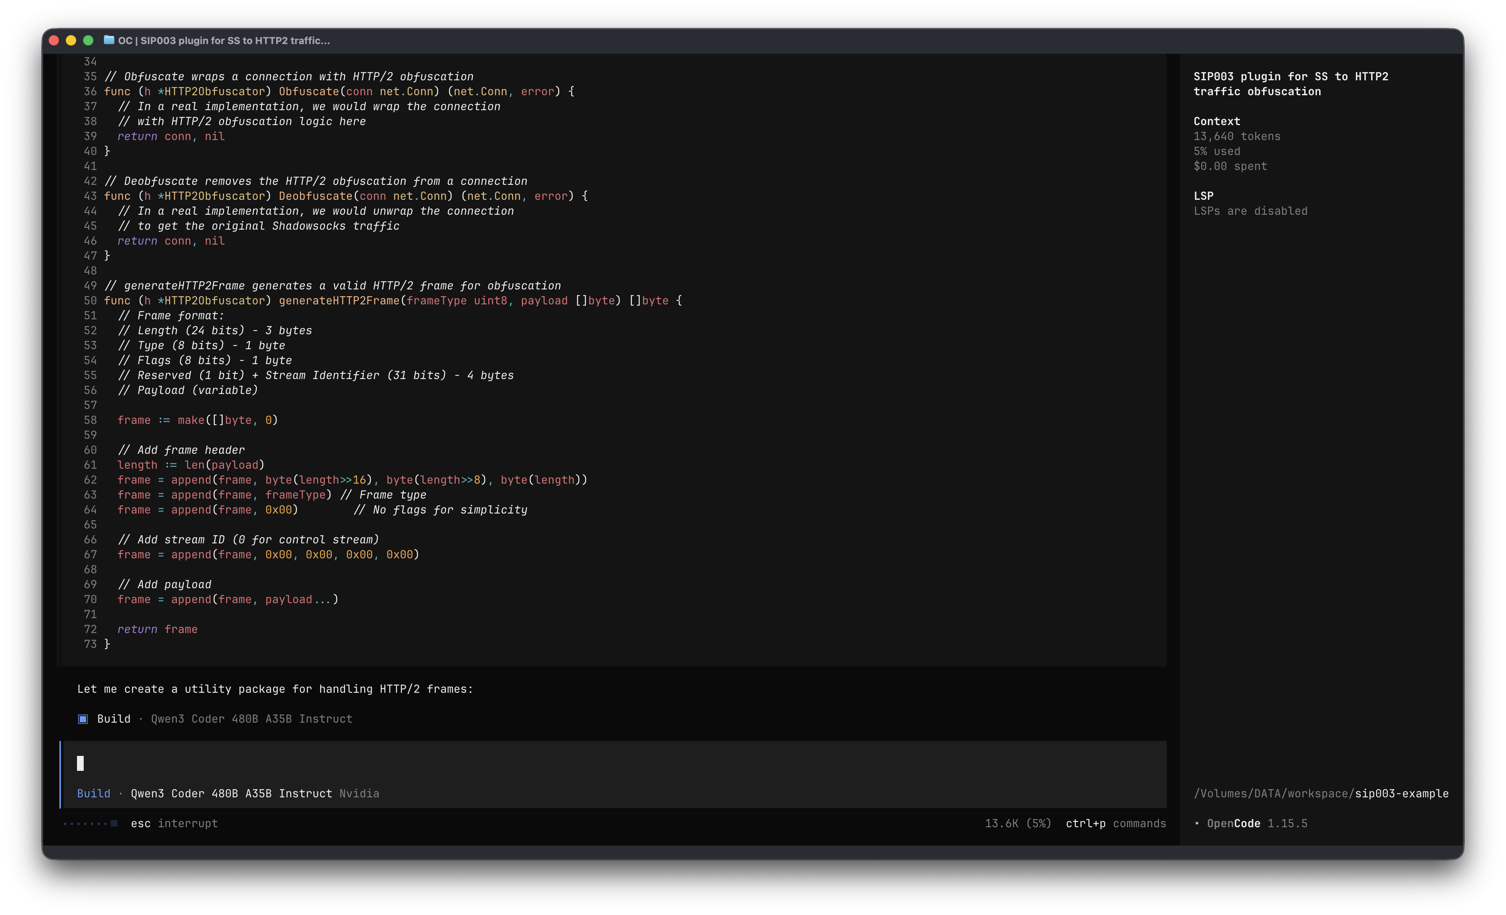Click line number 49 in the code gutter
The image size is (1506, 915).
[x=90, y=286]
